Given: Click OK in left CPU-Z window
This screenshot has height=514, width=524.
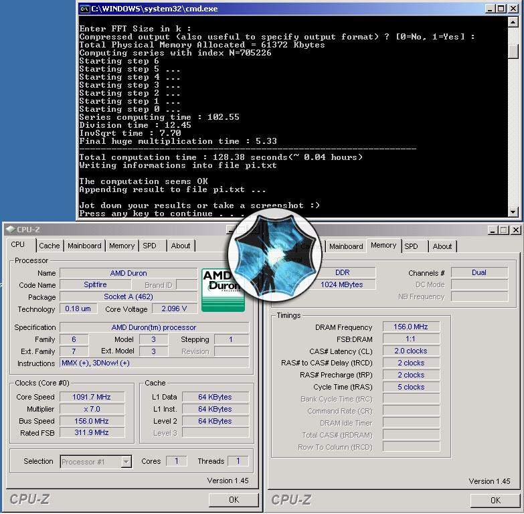Looking at the screenshot, I should (x=234, y=500).
